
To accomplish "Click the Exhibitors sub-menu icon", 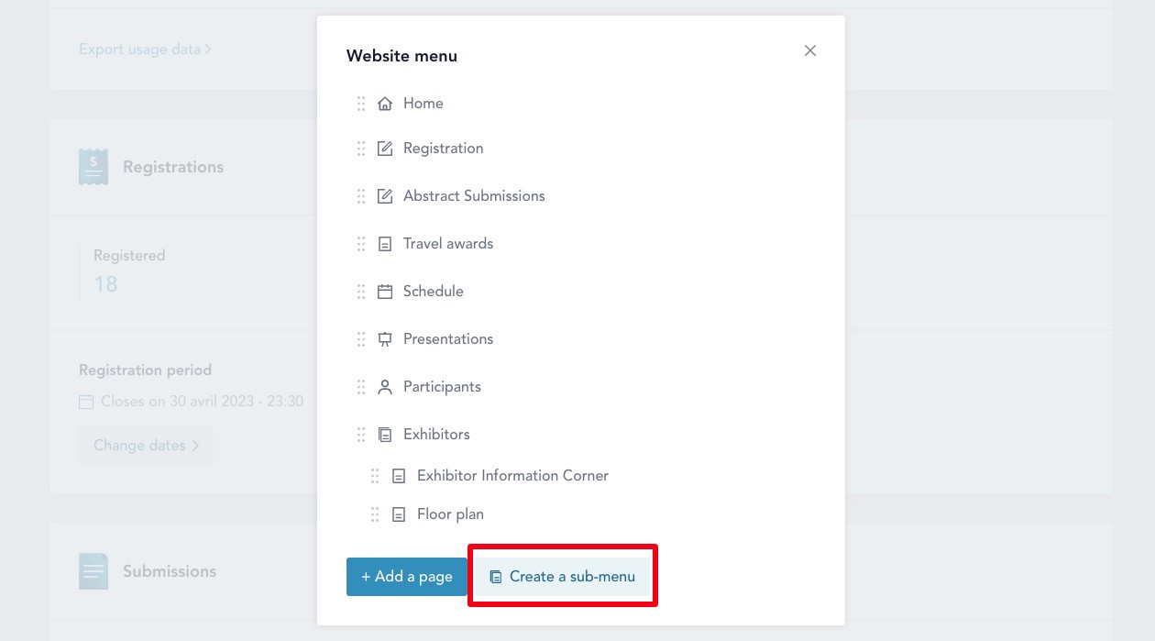I will (x=385, y=435).
